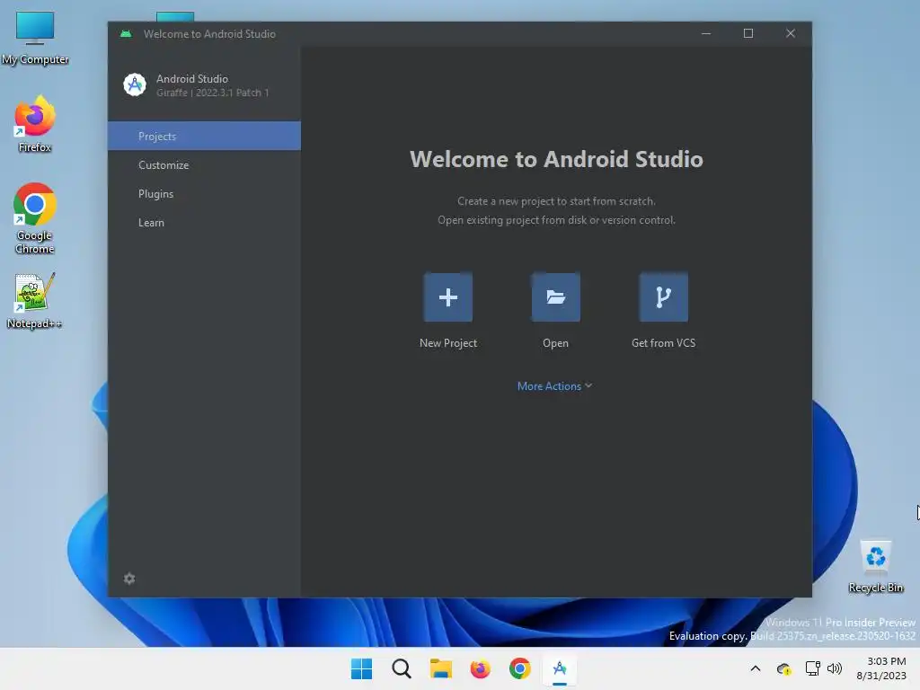Switch to the Plugins tab
The image size is (920, 690).
(204, 194)
